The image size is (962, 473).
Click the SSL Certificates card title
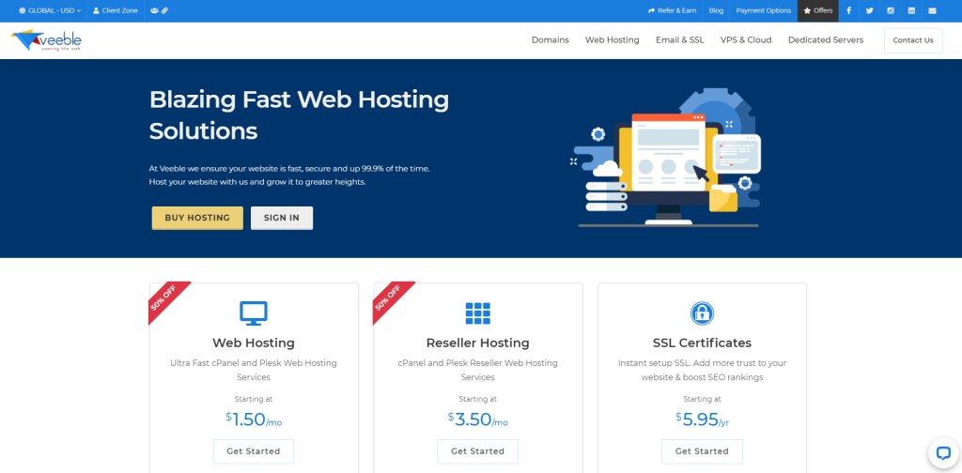pos(702,343)
